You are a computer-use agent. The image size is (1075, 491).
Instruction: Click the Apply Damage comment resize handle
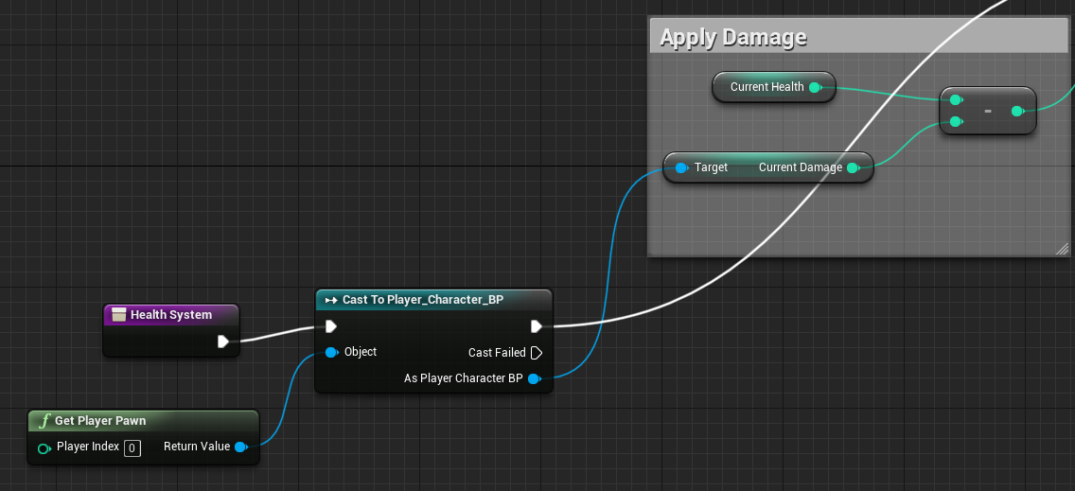pyautogui.click(x=1062, y=249)
